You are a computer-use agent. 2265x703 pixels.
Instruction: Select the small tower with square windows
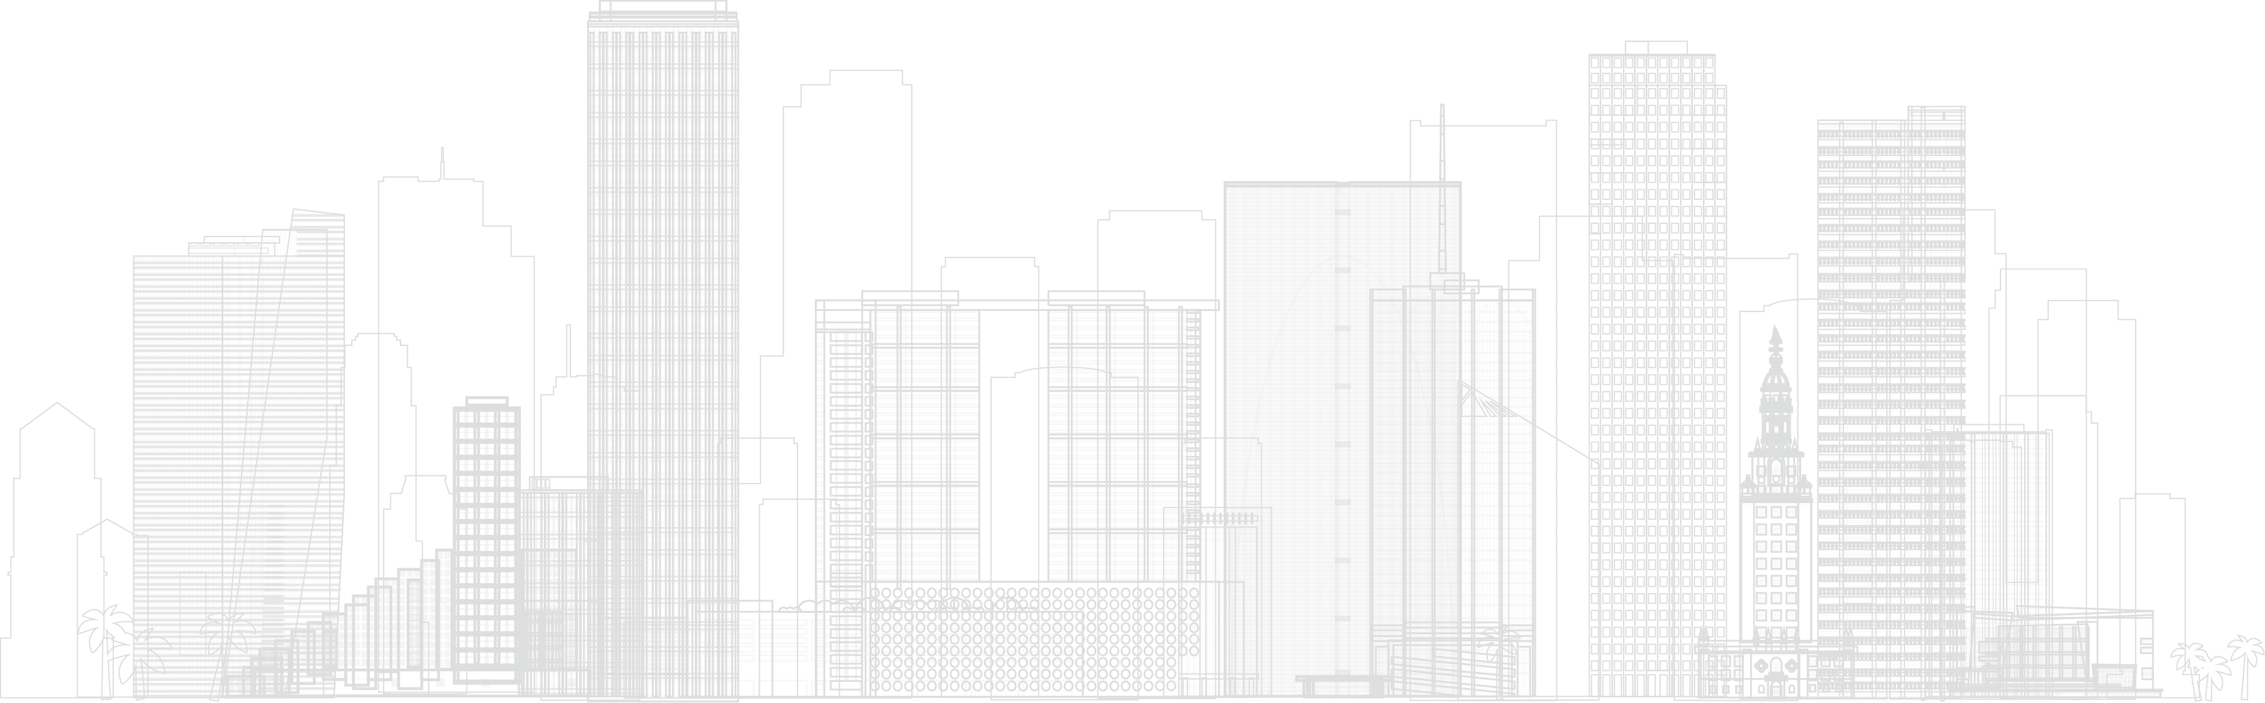point(486,528)
